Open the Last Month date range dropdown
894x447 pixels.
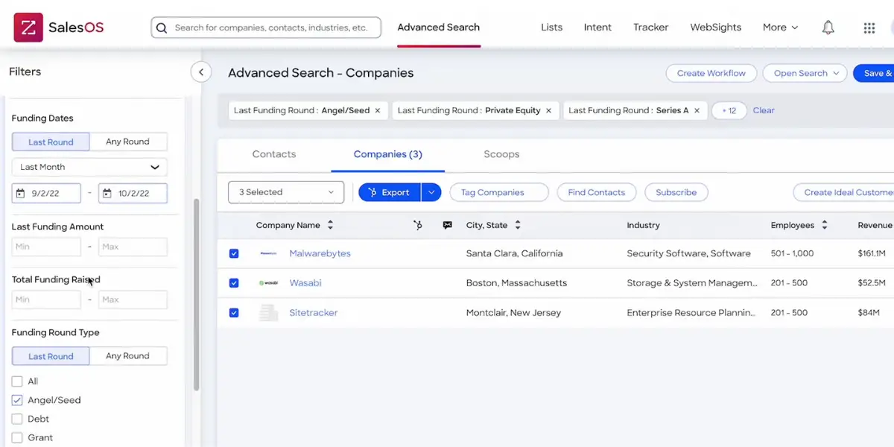pyautogui.click(x=89, y=167)
